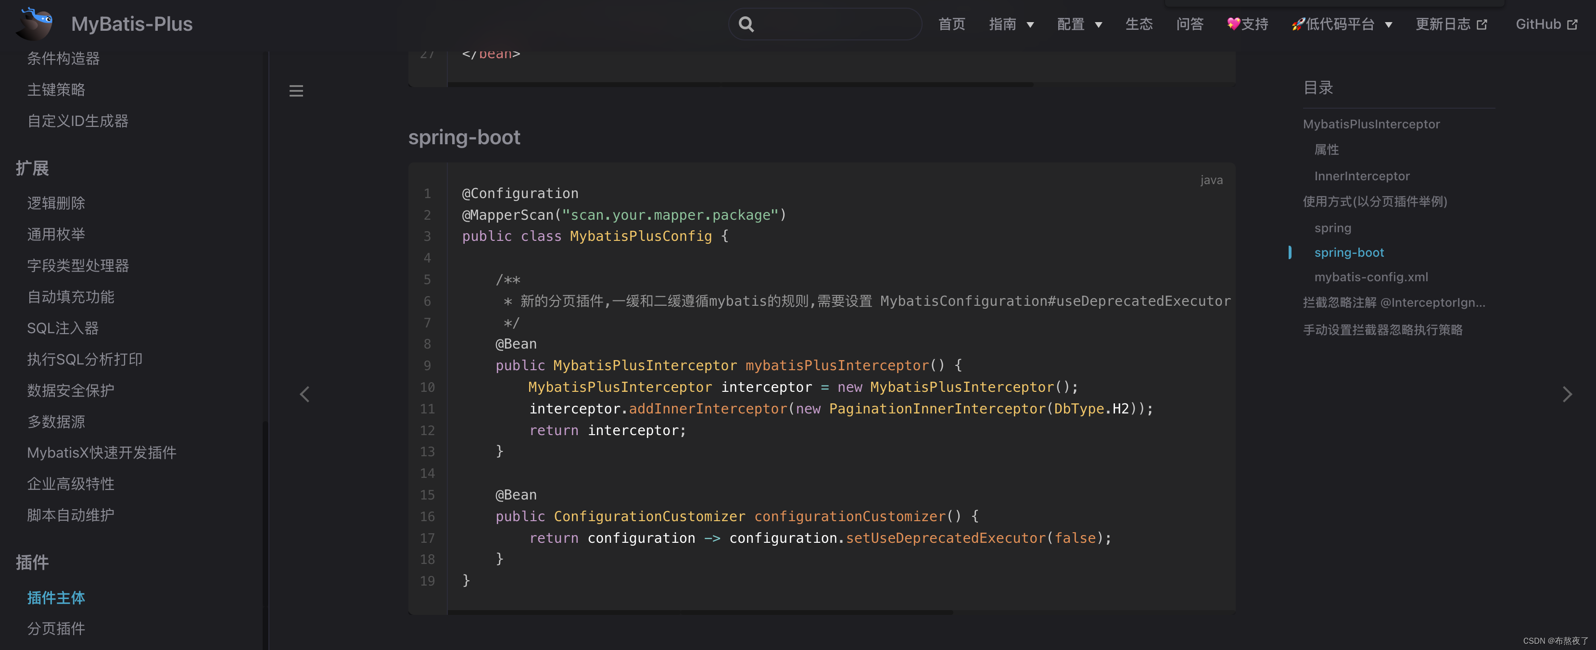The width and height of the screenshot is (1596, 650).
Task: Open 脚本自动维护 in sidebar
Action: [71, 515]
